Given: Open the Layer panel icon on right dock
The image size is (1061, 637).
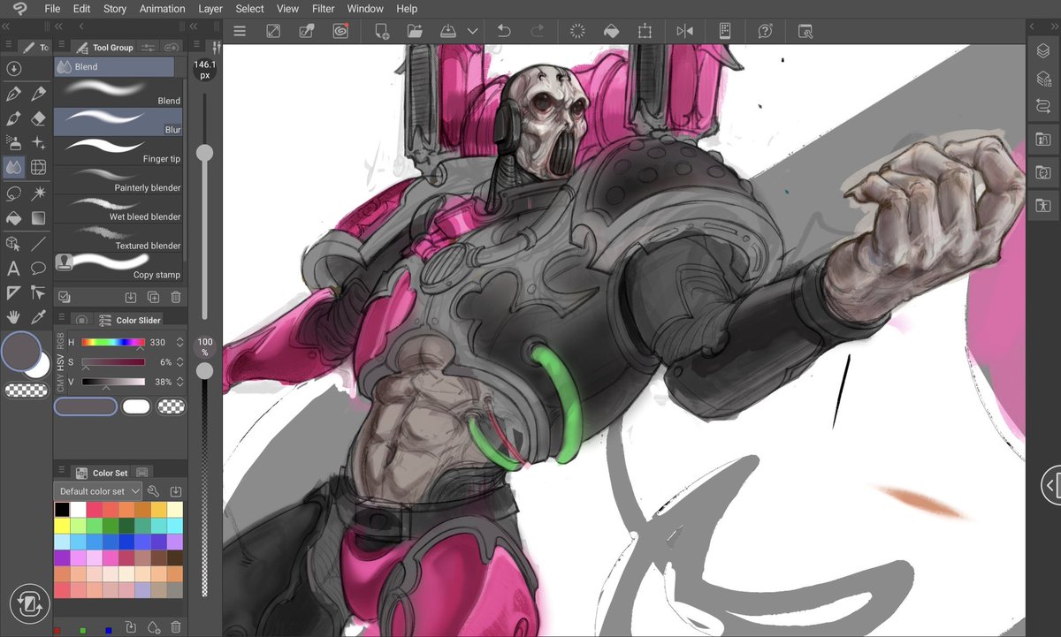Looking at the screenshot, I should point(1043,52).
